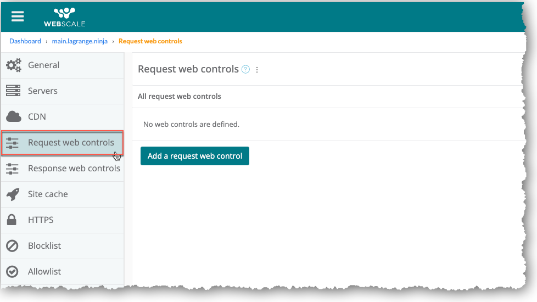Viewport: 537px width, 302px height.
Task: Click the CDN cloud icon
Action: (13, 116)
